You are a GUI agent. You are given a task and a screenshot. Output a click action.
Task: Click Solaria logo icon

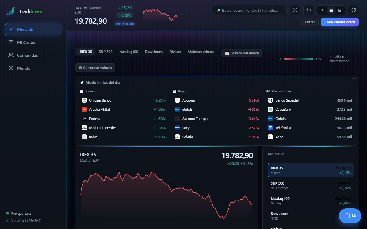[177, 137]
